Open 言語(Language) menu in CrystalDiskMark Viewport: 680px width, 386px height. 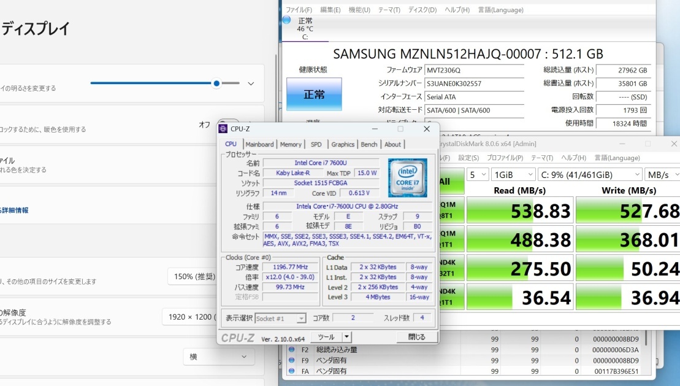pos(617,158)
